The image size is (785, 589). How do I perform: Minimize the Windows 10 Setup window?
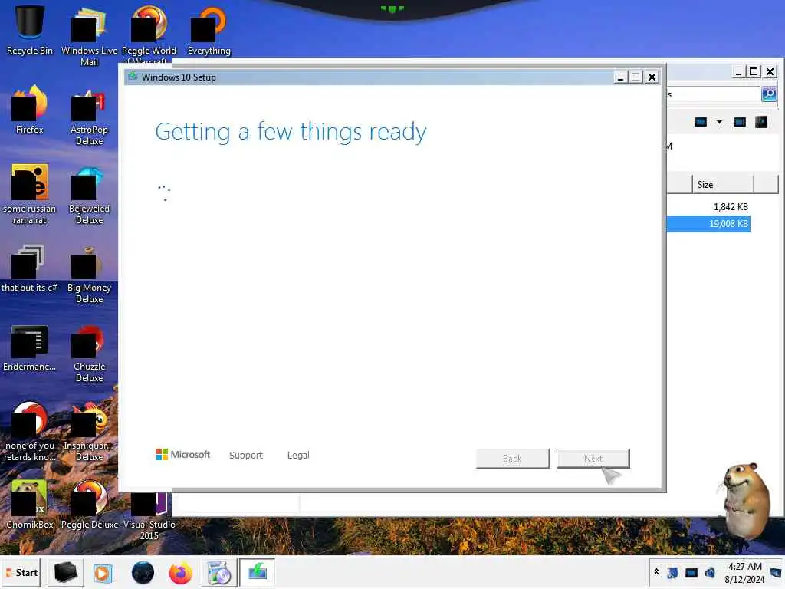point(620,77)
